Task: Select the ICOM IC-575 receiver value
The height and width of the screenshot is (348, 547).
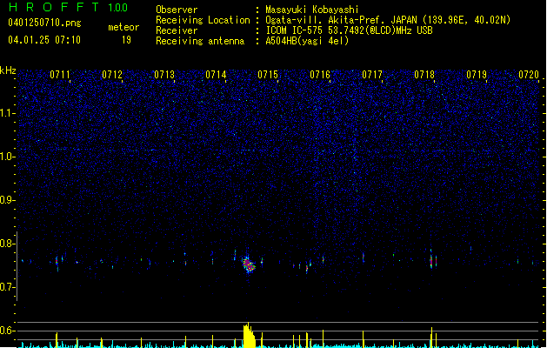Action: click(349, 30)
